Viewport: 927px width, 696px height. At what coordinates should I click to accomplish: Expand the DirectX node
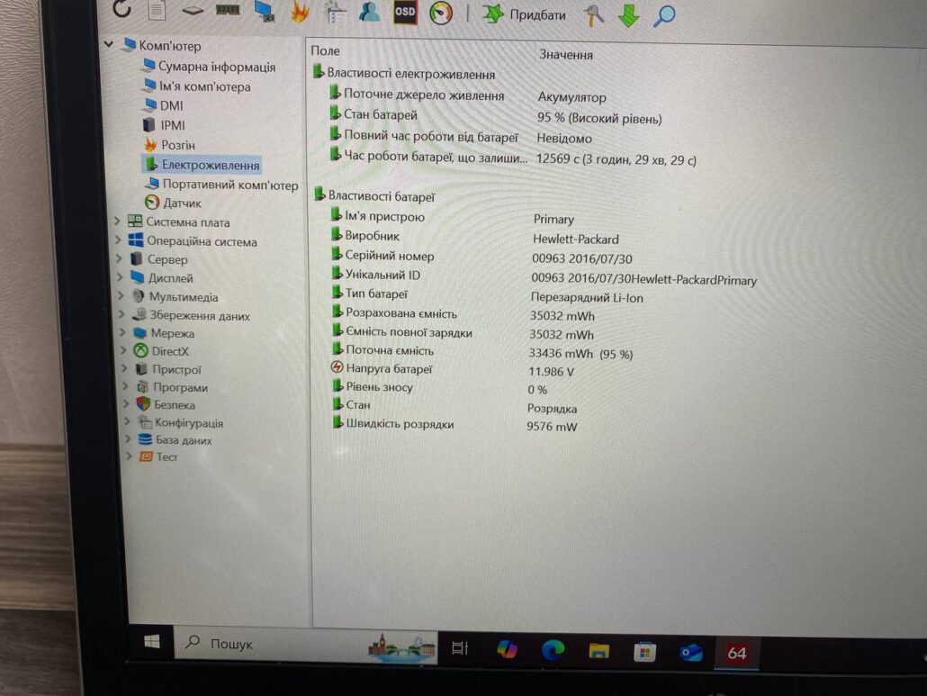tap(123, 350)
